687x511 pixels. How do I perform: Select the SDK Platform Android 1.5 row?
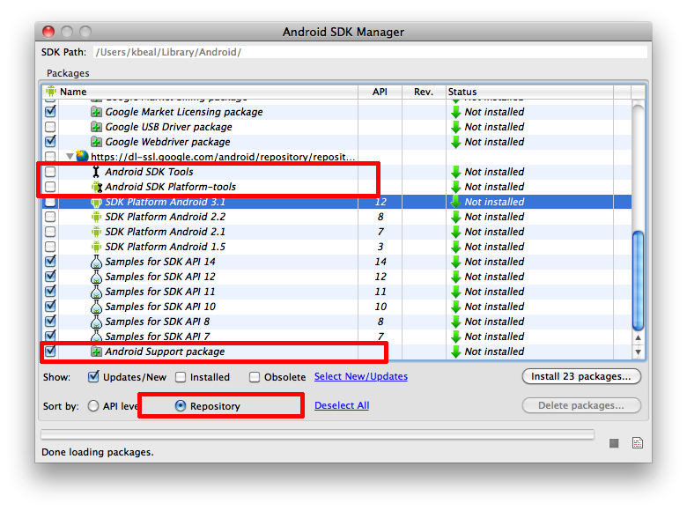tap(337, 247)
